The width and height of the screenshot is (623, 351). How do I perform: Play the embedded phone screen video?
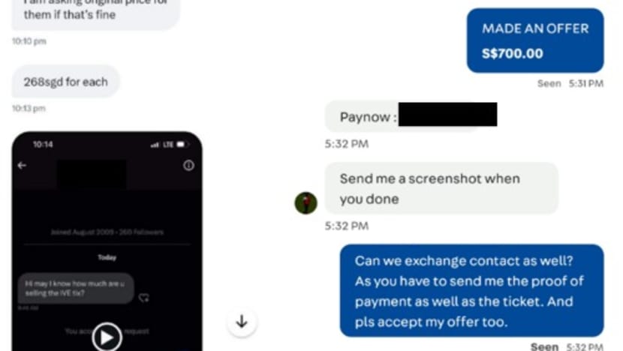[107, 337]
